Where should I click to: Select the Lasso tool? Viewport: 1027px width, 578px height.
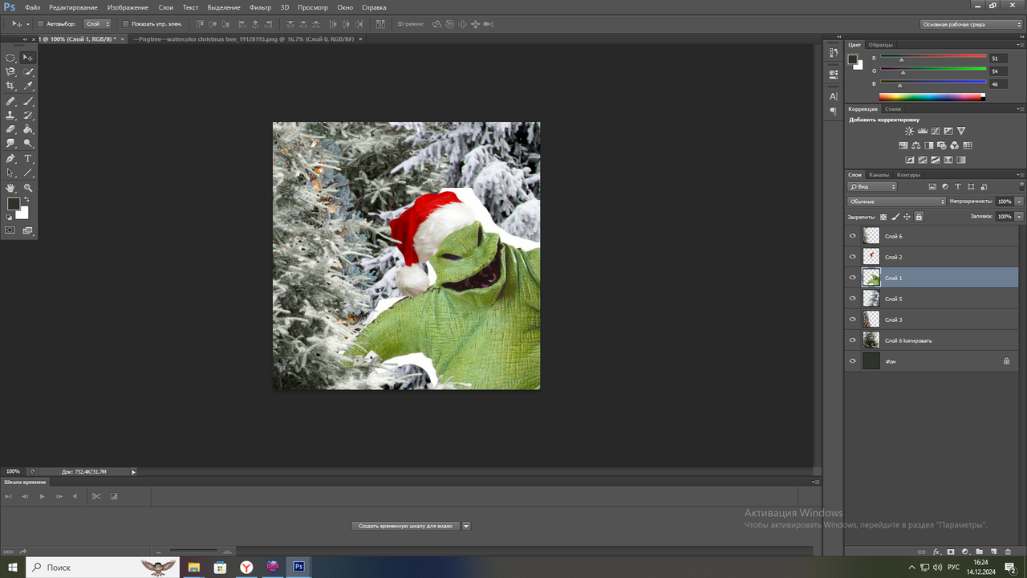[x=10, y=71]
